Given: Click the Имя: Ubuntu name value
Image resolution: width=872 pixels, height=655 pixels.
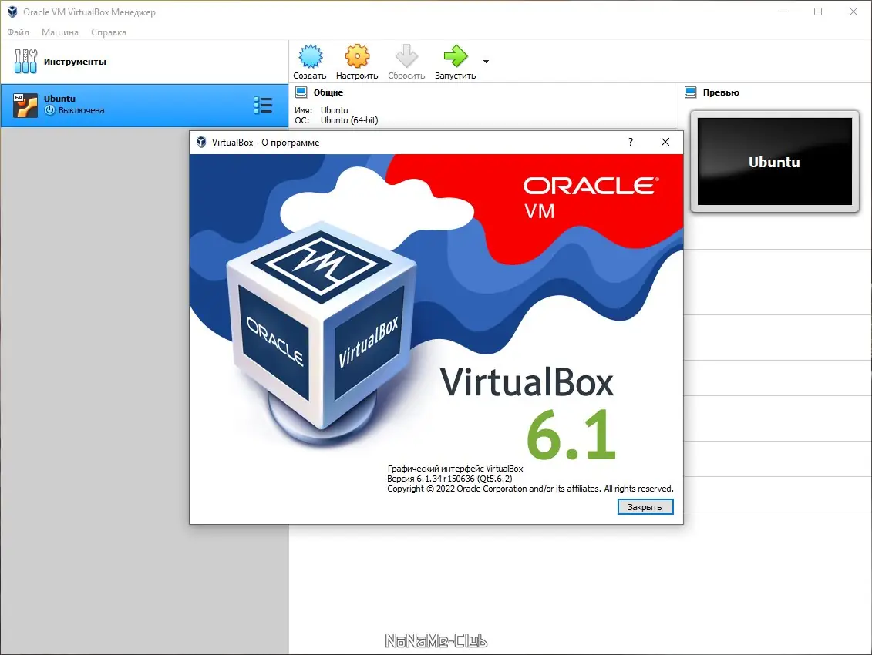Looking at the screenshot, I should click(x=335, y=110).
